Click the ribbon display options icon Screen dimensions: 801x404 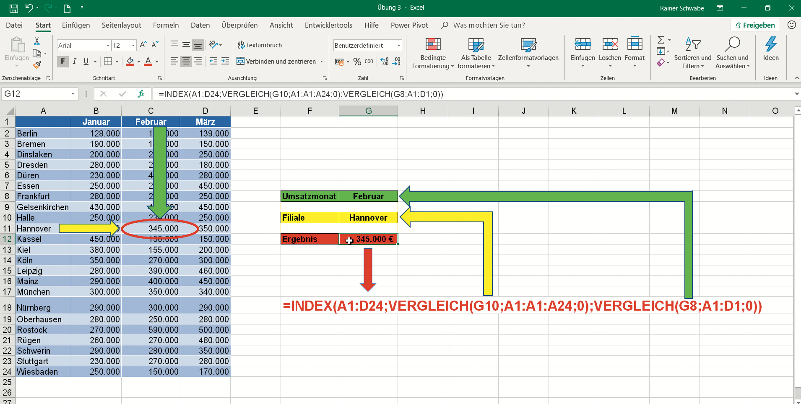720,8
